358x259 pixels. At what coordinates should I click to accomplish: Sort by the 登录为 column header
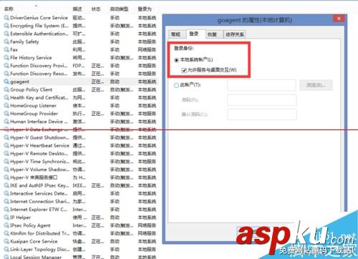(x=145, y=9)
